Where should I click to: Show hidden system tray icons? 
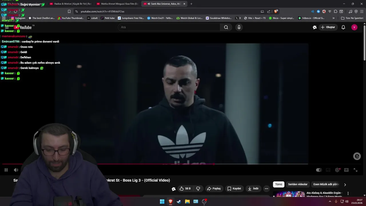330,201
